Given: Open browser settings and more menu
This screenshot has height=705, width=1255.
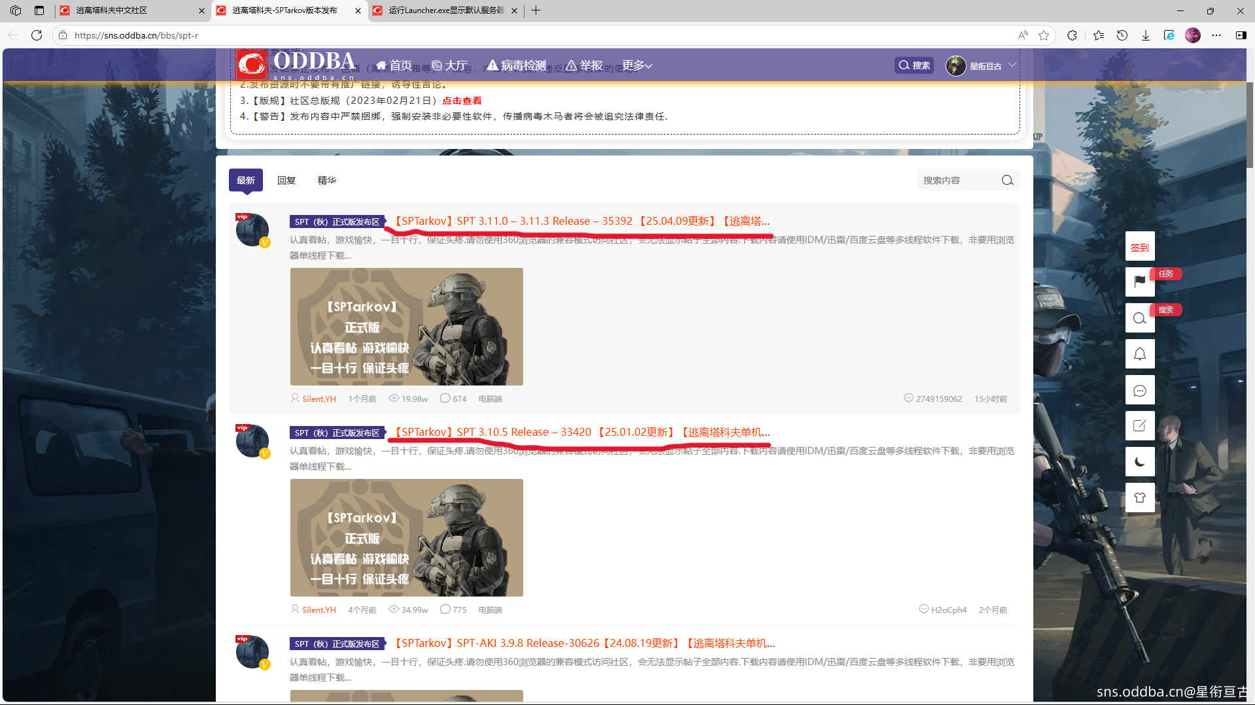Looking at the screenshot, I should (1216, 35).
